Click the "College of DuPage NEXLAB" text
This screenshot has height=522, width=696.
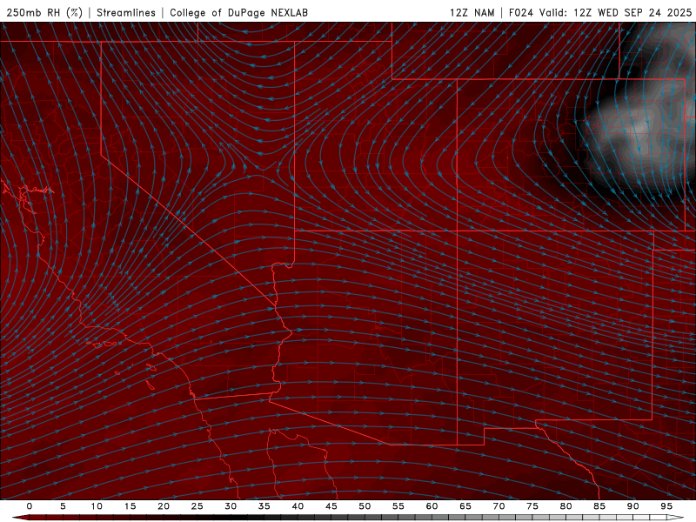point(238,12)
